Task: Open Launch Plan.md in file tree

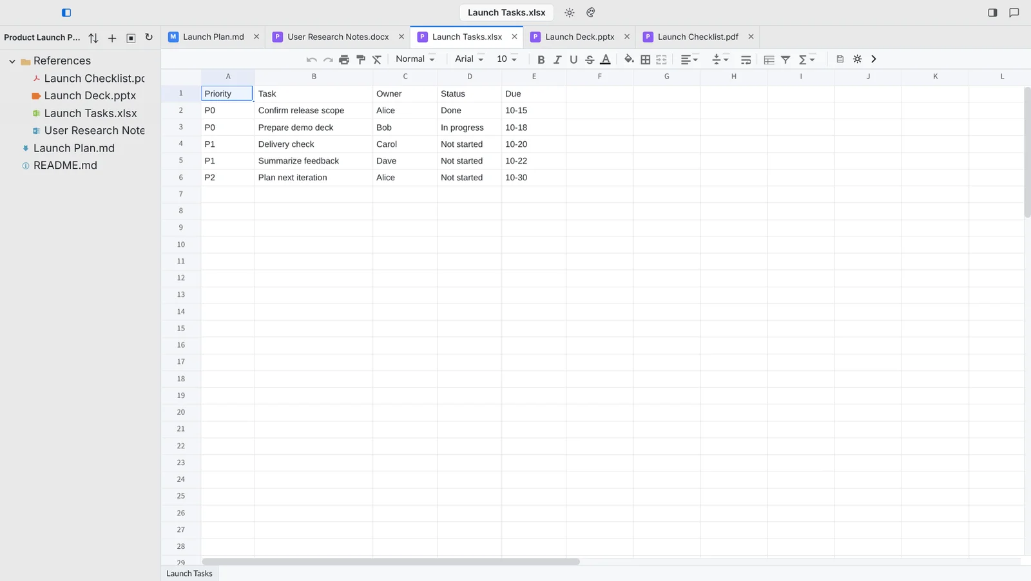Action: (73, 148)
